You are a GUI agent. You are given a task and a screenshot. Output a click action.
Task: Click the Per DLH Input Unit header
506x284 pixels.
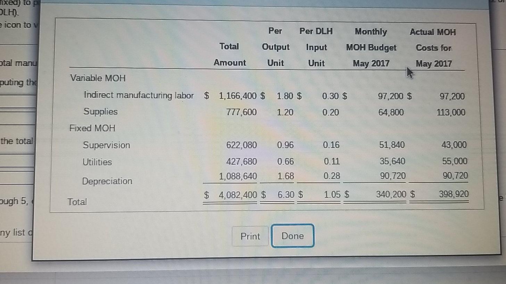coord(316,47)
